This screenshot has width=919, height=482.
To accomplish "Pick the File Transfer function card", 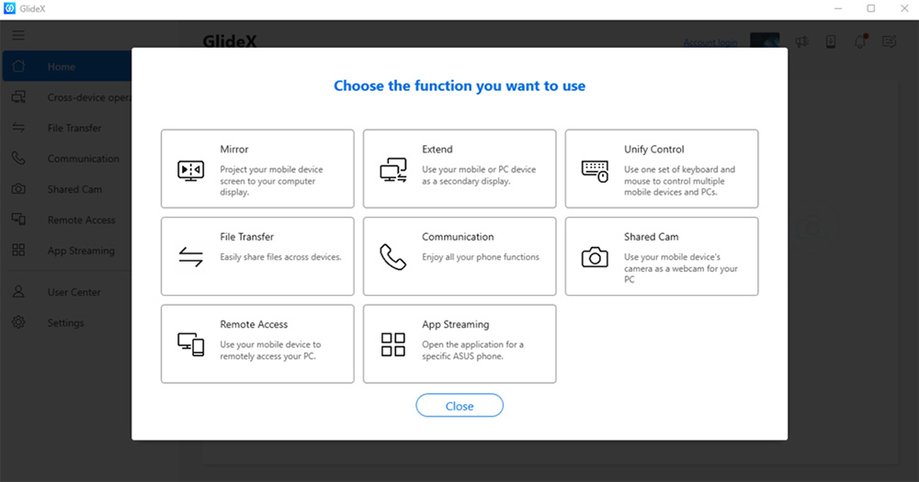I will tap(257, 256).
